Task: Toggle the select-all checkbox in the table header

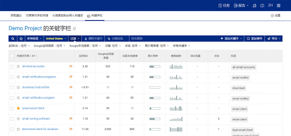Action: pyautogui.click(x=12, y=56)
